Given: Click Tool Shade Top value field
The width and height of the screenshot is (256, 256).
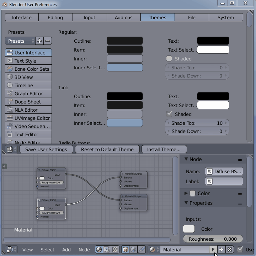Looking at the screenshot, I should [197, 123].
